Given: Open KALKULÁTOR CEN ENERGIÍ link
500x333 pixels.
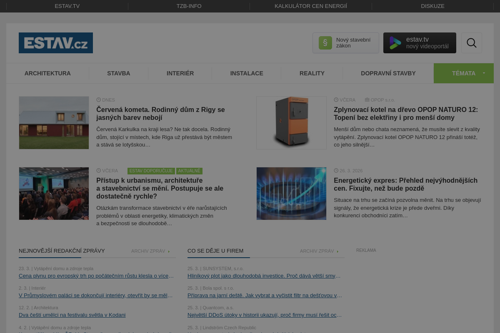Looking at the screenshot, I should 311,6.
